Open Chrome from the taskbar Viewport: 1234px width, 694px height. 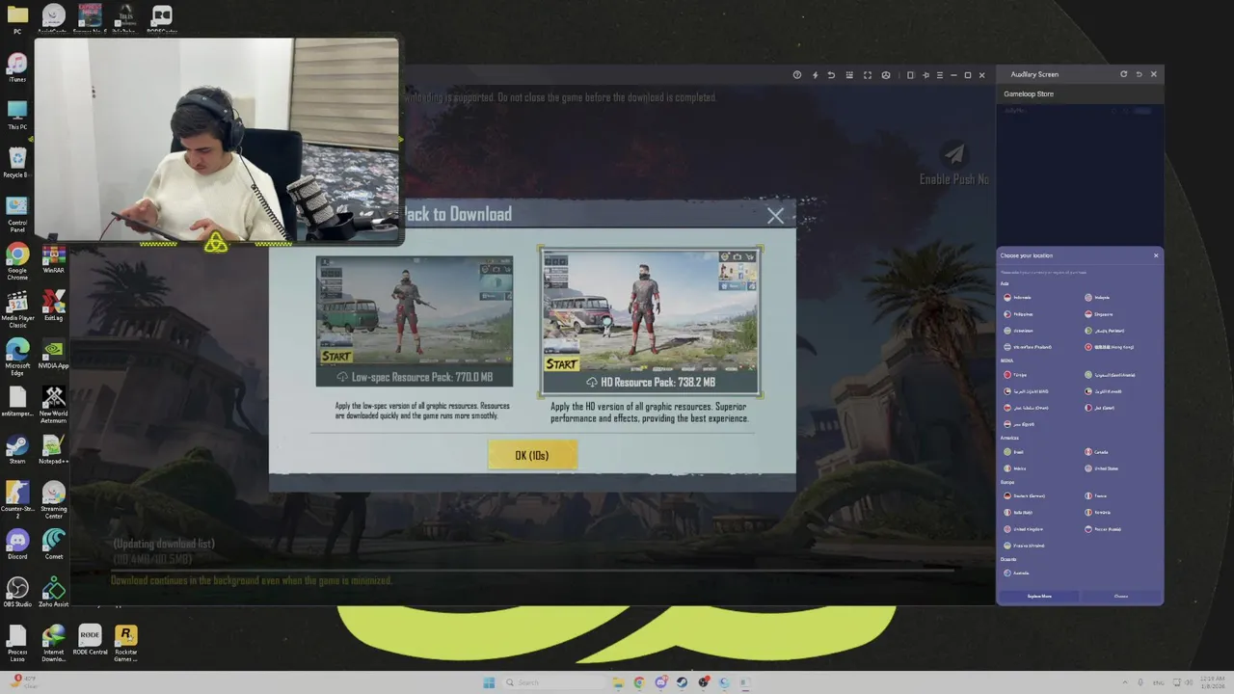click(x=639, y=682)
